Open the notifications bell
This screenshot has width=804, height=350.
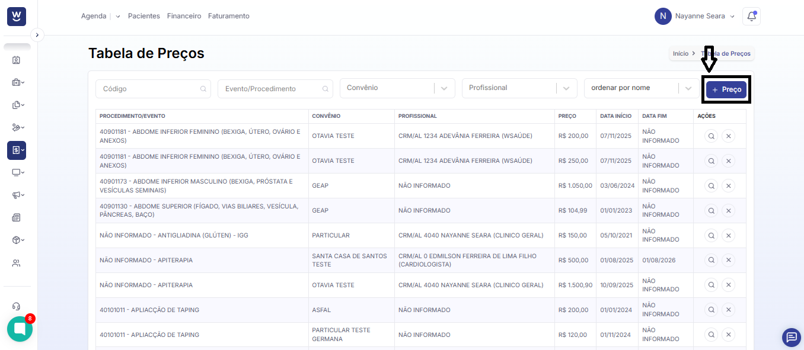(x=751, y=16)
